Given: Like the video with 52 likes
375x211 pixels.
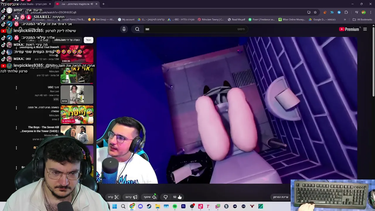Looking at the screenshot, I should point(177,197).
